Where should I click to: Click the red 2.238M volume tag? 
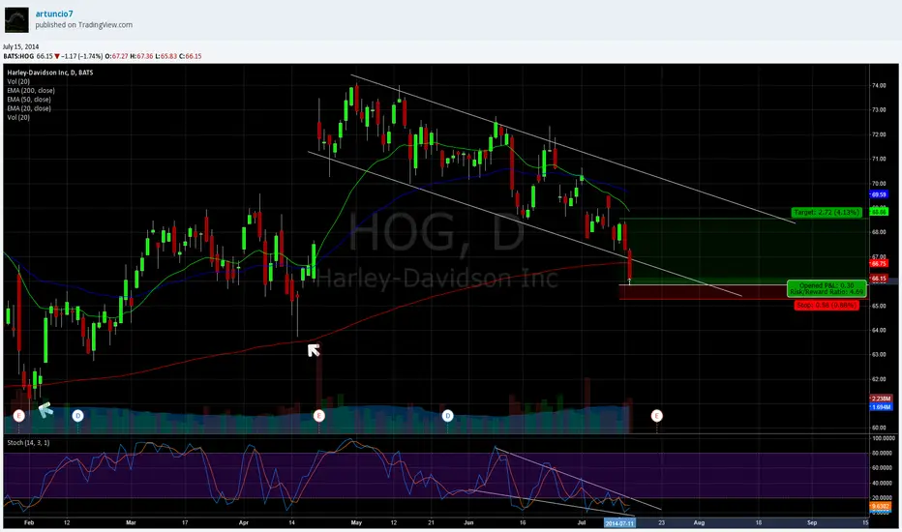[x=881, y=399]
